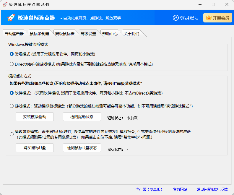Click 购买鼠标U盘 button

click(x=35, y=148)
